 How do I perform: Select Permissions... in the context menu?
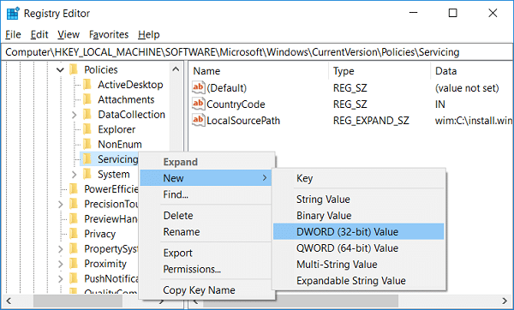192,269
